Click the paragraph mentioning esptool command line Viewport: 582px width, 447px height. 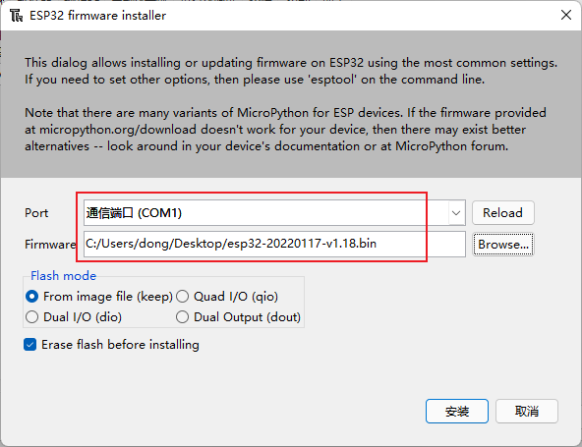click(x=291, y=71)
